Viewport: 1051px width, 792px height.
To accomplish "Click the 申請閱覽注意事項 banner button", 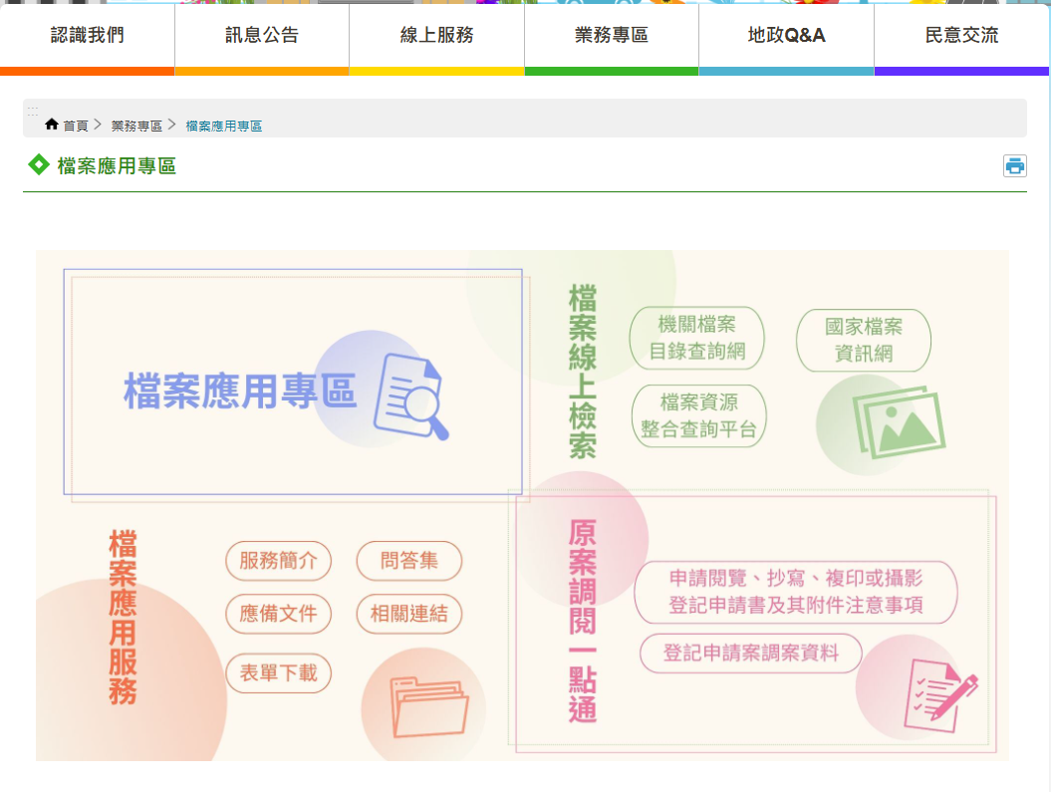I will pos(795,592).
